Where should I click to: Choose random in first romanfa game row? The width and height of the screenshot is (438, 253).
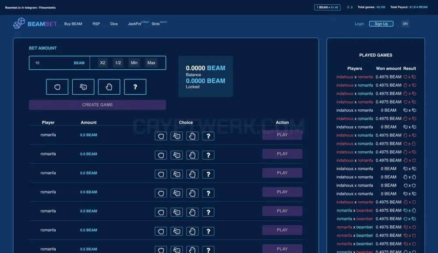click(208, 136)
